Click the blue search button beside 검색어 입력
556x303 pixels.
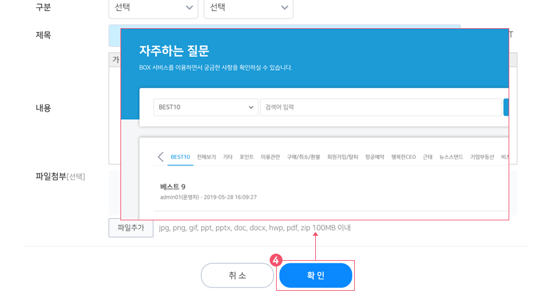point(506,107)
